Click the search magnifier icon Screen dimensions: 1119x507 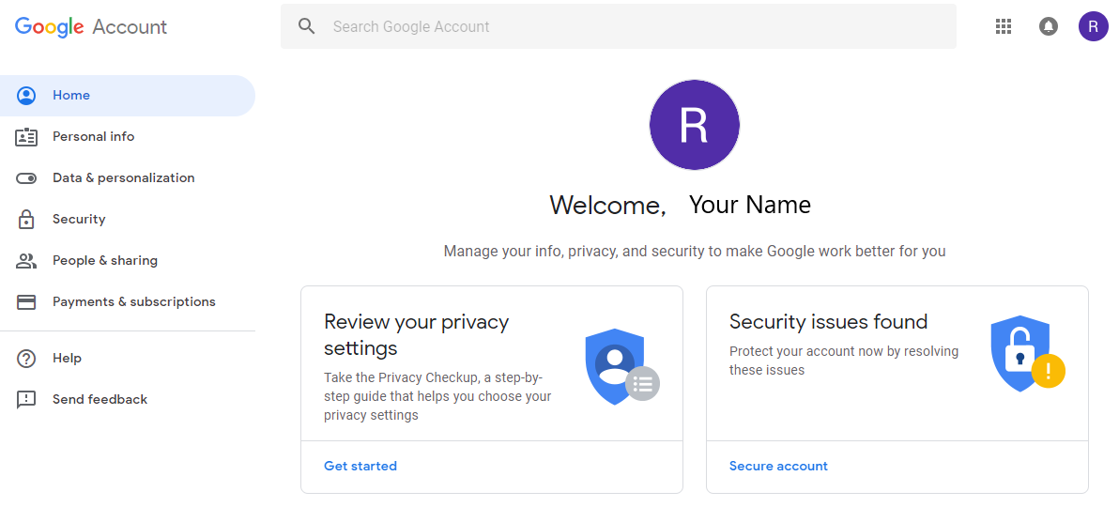(307, 26)
